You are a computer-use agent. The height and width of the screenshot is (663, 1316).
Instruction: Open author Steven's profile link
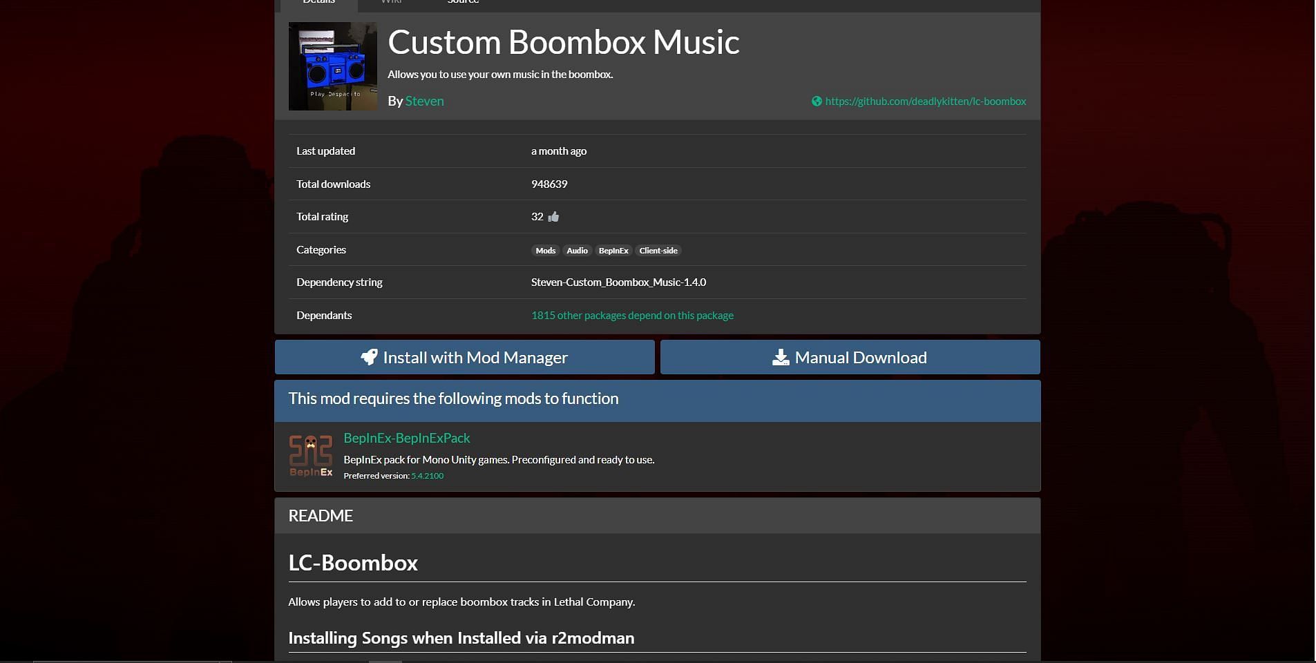[x=424, y=101]
